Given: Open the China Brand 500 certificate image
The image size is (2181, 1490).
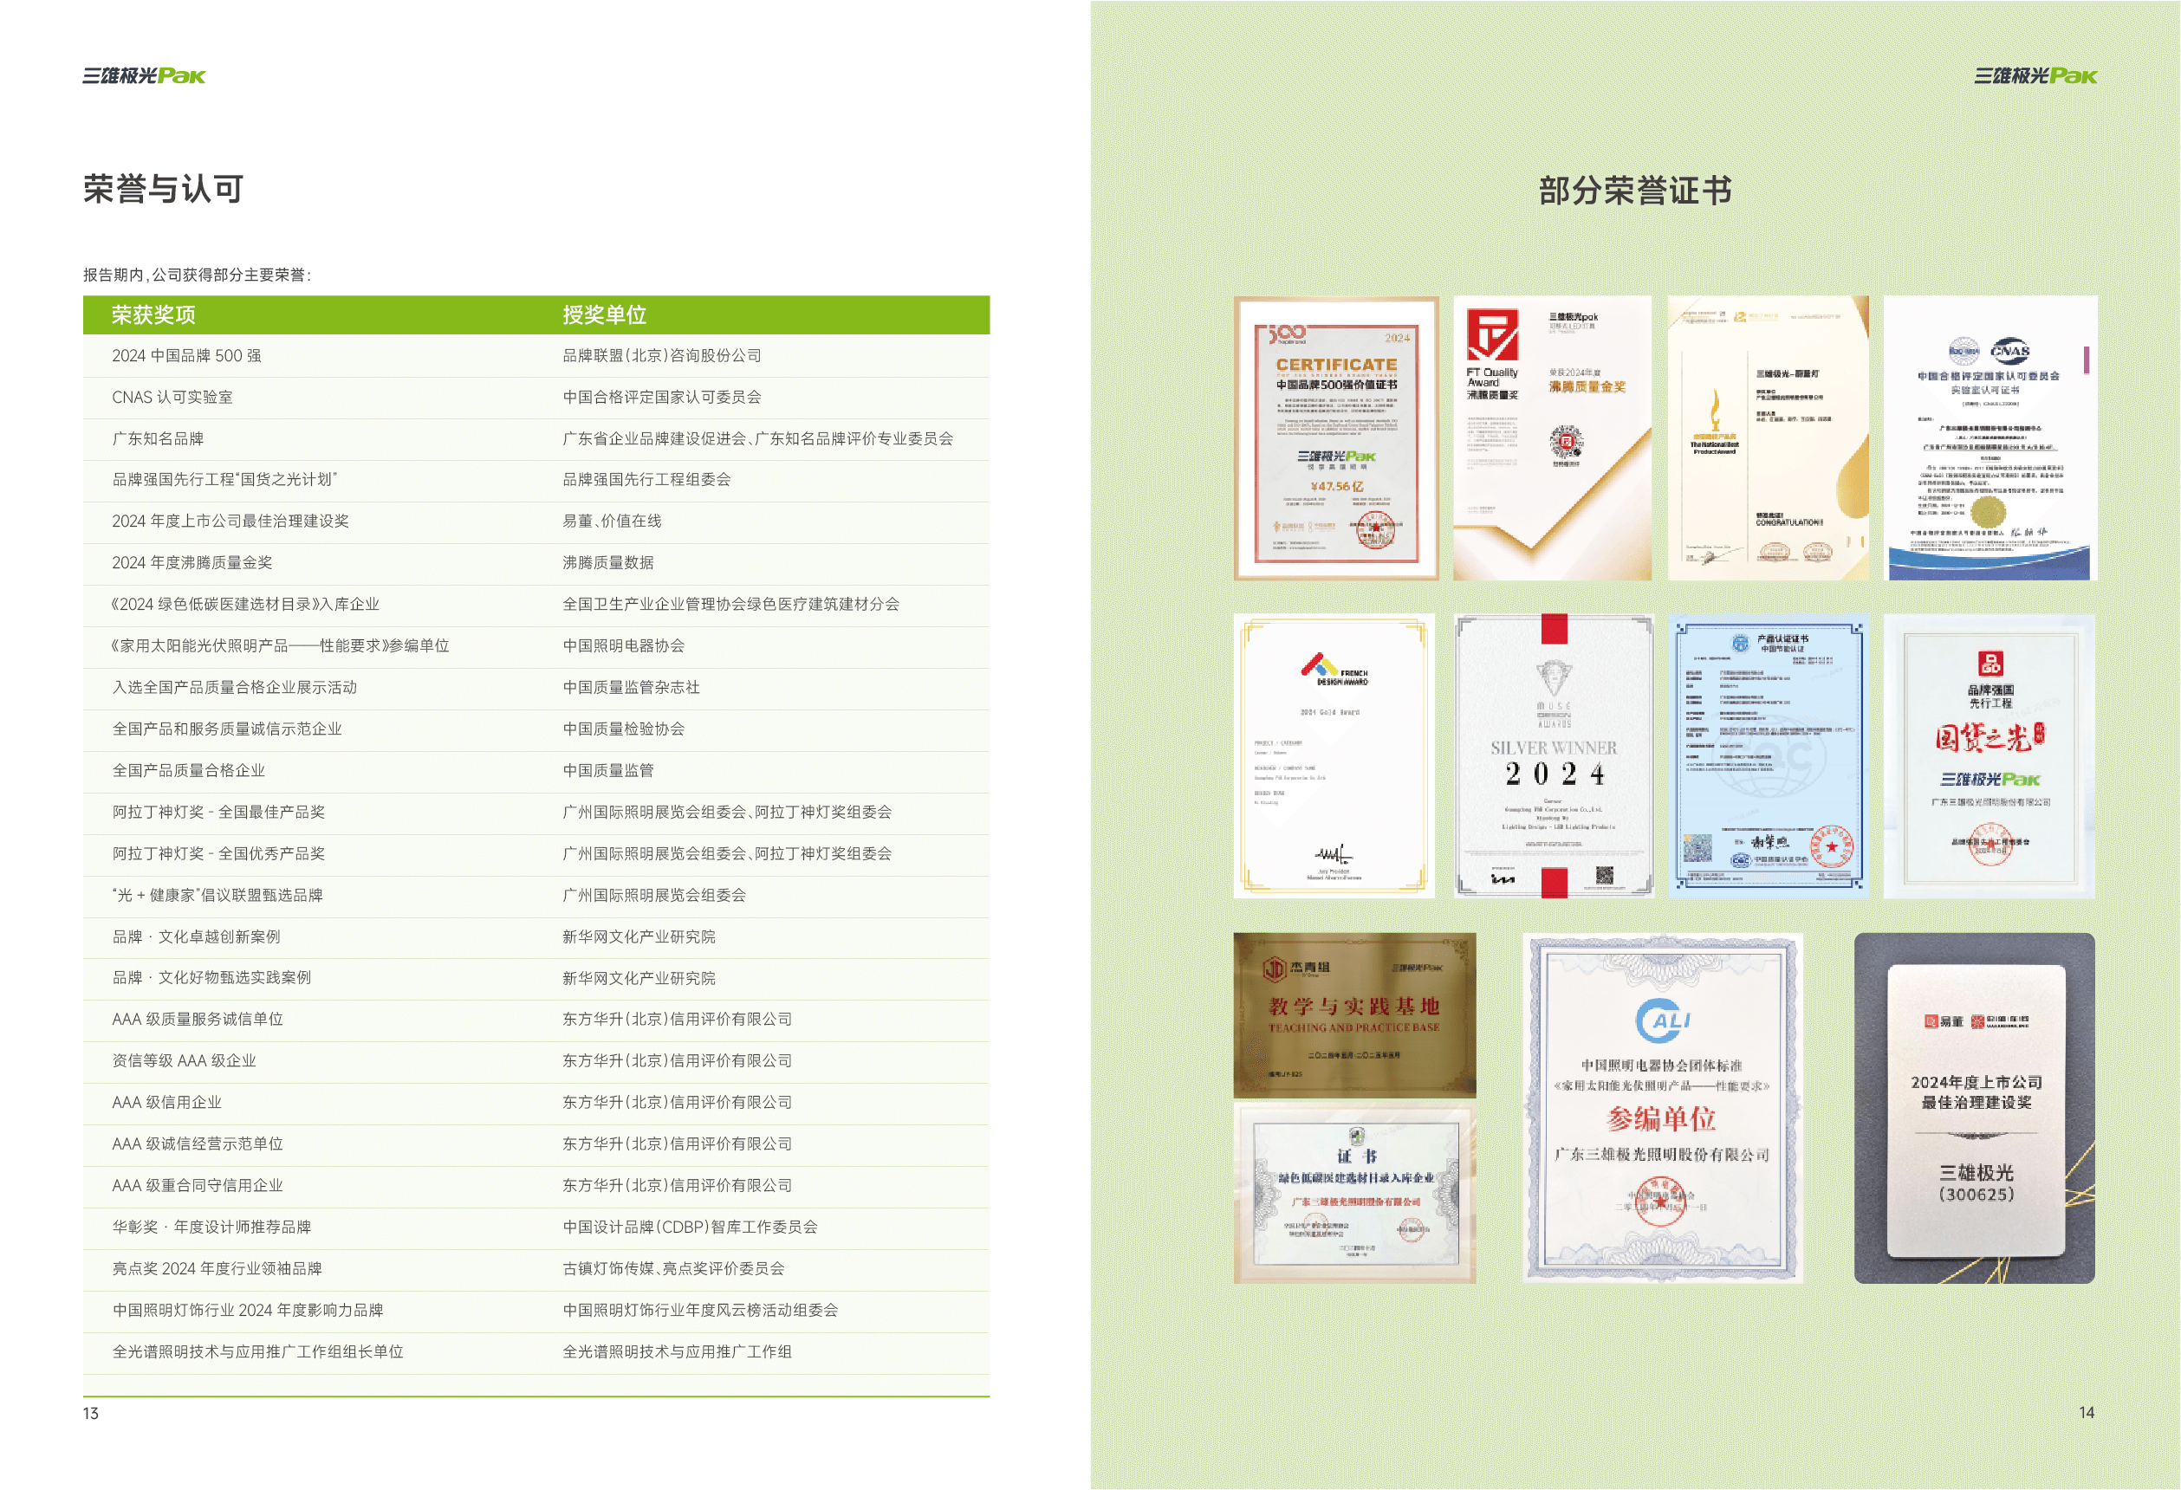Looking at the screenshot, I should pyautogui.click(x=1335, y=438).
